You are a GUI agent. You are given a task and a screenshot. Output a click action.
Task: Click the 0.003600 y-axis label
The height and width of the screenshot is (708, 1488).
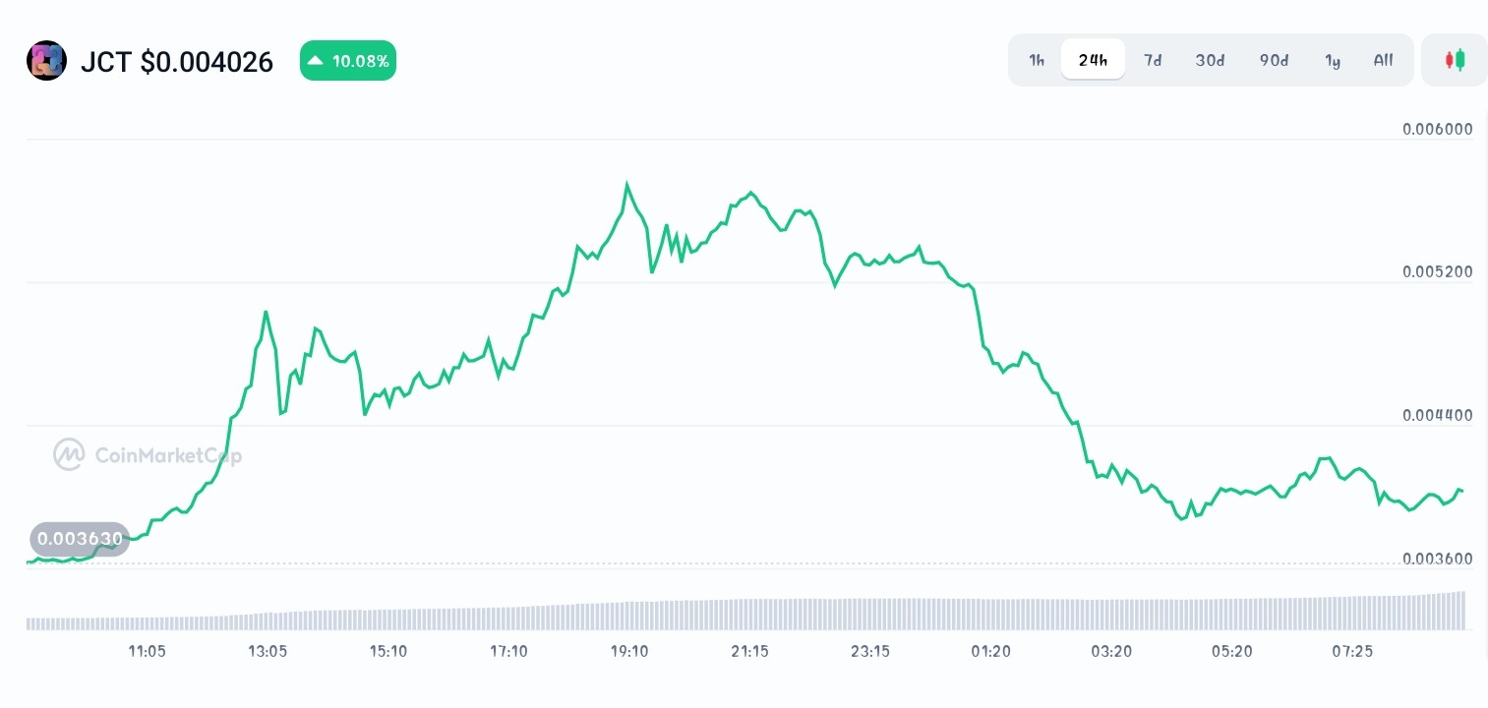point(1438,560)
